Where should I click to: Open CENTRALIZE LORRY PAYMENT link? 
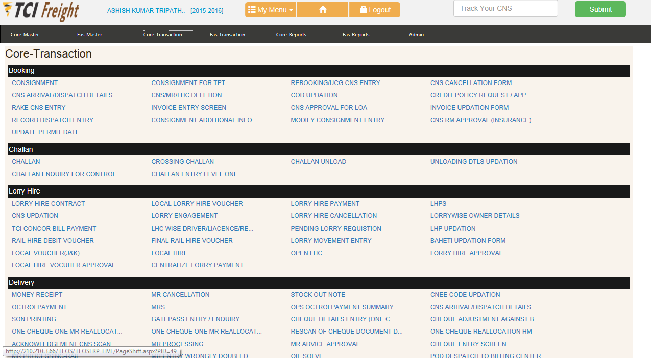point(198,265)
